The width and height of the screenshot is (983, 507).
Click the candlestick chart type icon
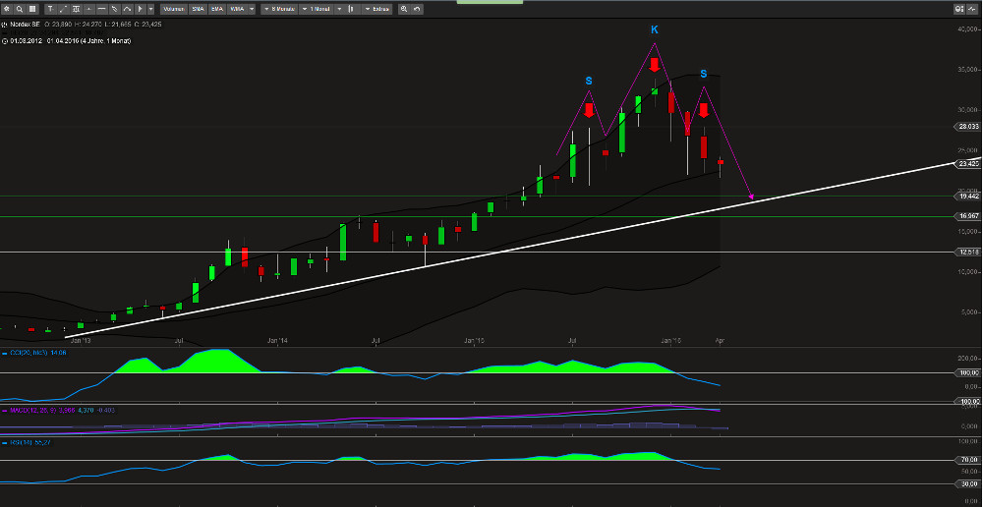(x=351, y=9)
